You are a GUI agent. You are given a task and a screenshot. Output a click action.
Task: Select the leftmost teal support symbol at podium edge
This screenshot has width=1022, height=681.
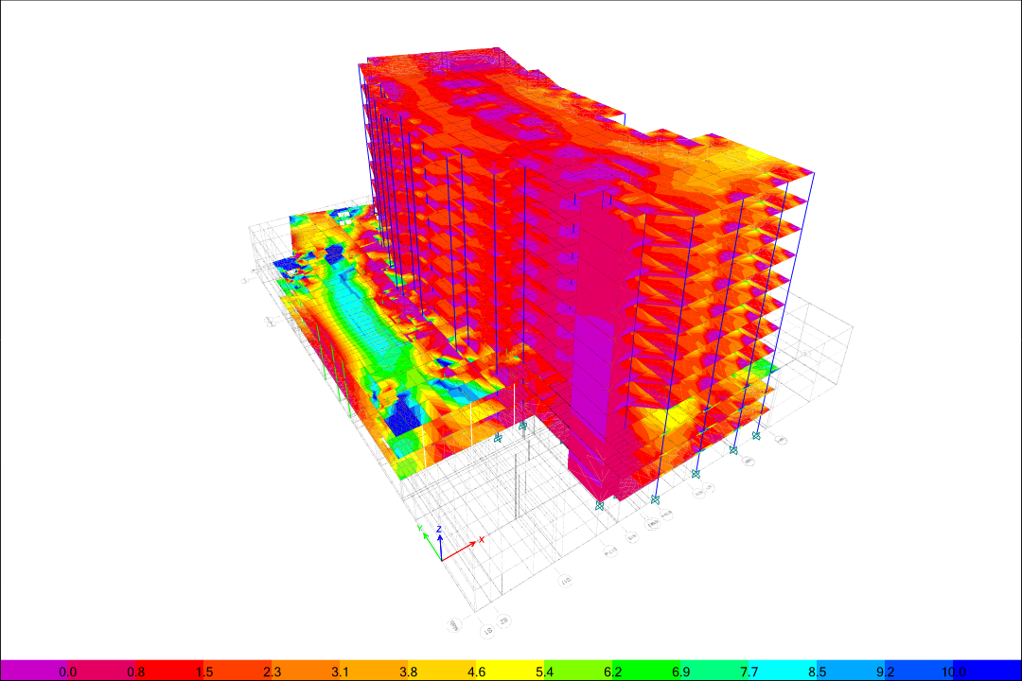[497, 438]
